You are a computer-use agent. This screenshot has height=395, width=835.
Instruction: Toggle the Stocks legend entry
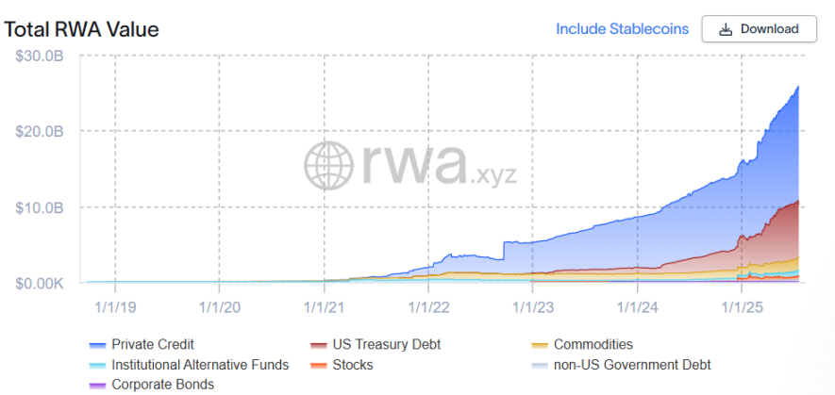[x=352, y=364]
